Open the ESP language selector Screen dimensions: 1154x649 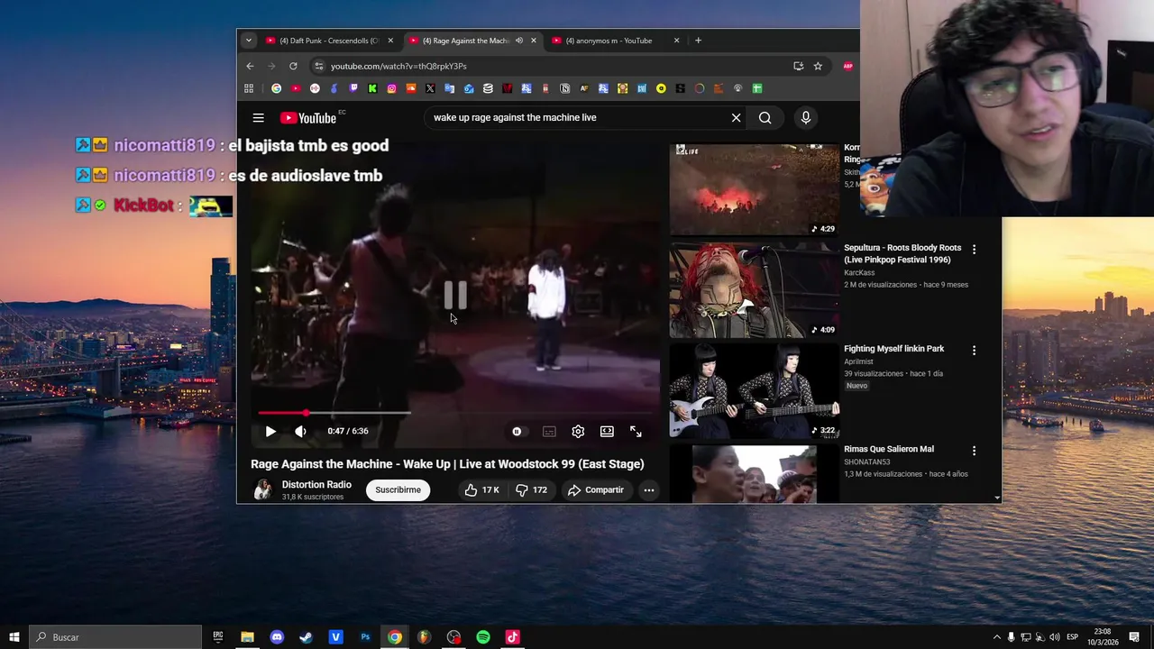1072,637
